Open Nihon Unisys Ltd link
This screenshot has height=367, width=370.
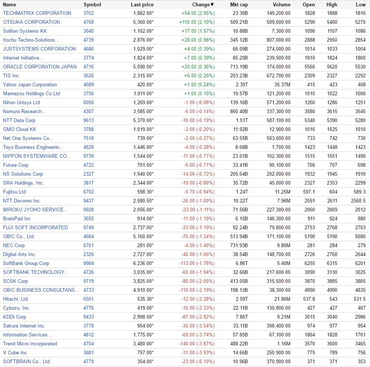click(x=22, y=103)
